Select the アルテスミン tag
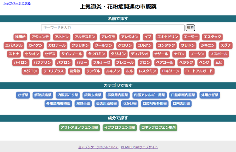The height and width of the screenshot is (152, 236). coord(85,37)
